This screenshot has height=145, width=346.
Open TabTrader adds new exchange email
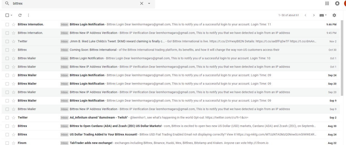(171, 143)
